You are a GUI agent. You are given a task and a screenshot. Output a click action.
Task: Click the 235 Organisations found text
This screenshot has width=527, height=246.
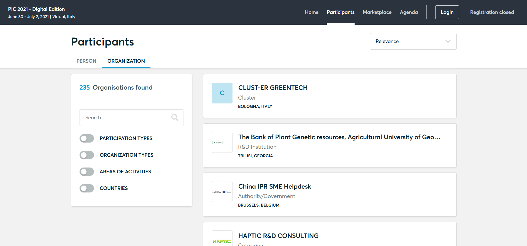pos(116,88)
